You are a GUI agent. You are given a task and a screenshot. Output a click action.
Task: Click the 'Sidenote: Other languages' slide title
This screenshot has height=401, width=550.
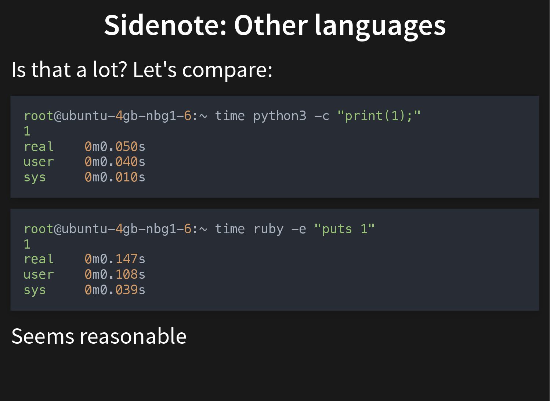(x=275, y=25)
